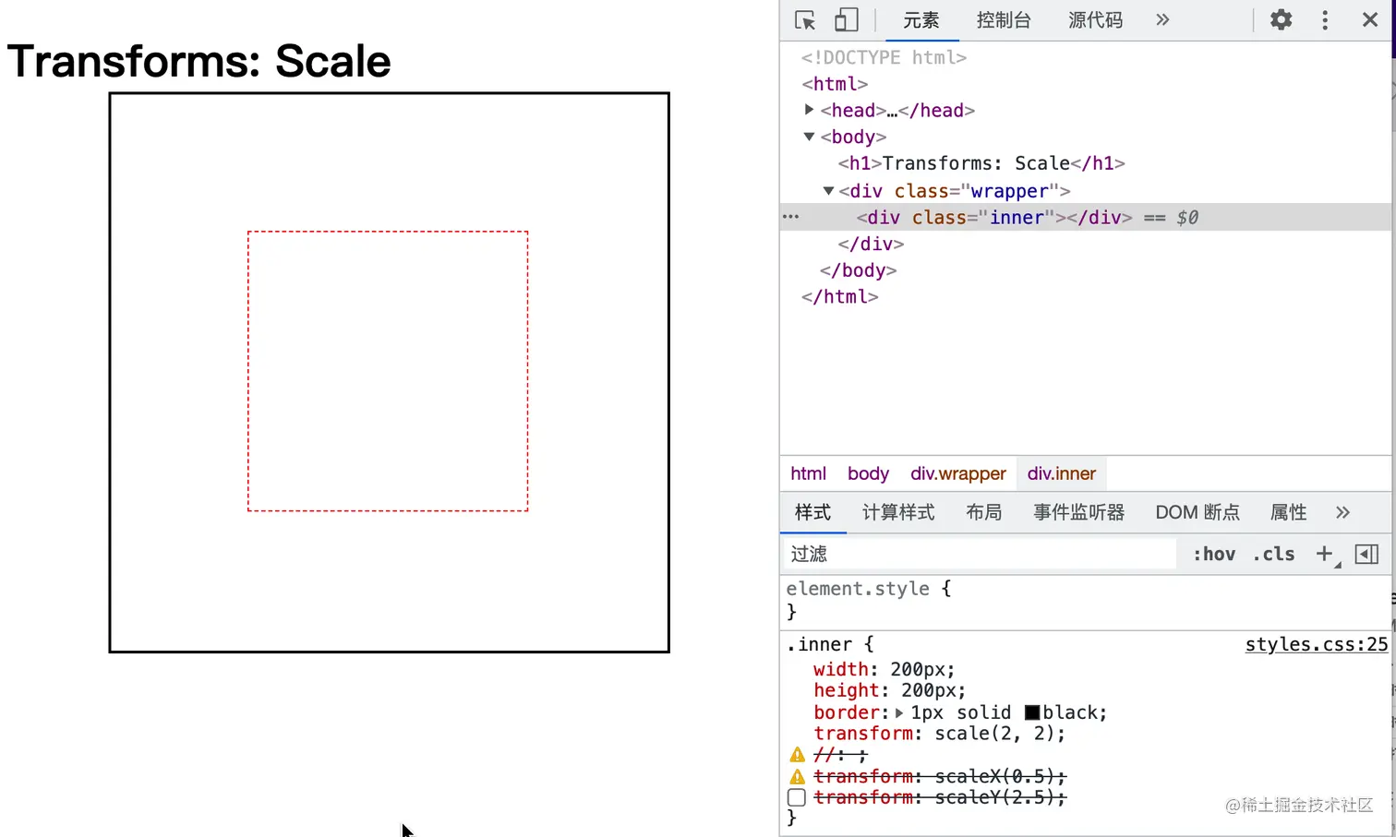1396x837 pixels.
Task: Open the black border color swatch
Action: tap(1032, 712)
